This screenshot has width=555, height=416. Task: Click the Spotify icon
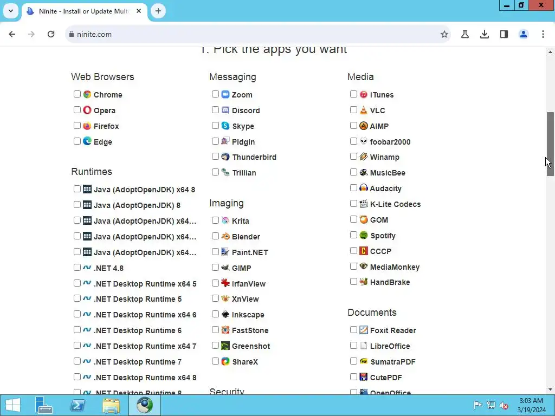(x=364, y=235)
